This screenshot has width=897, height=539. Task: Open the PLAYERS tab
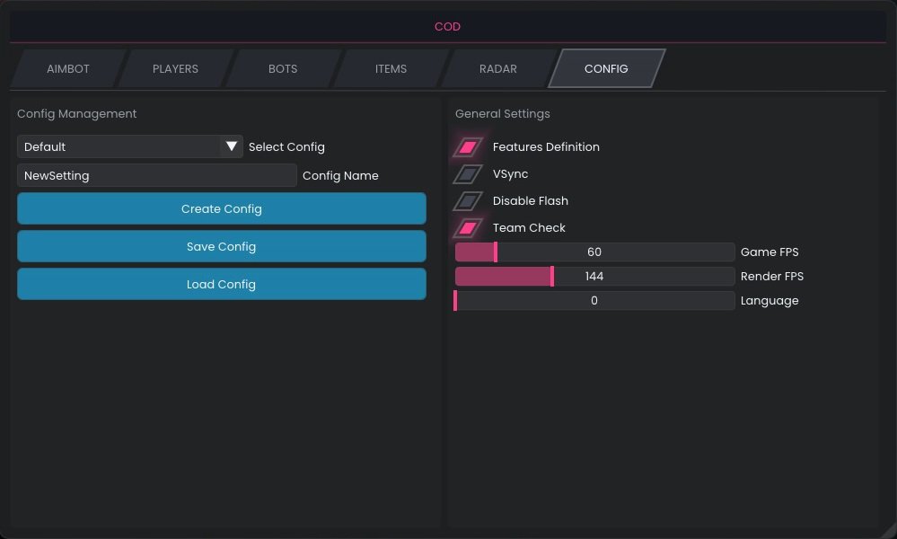coord(175,69)
